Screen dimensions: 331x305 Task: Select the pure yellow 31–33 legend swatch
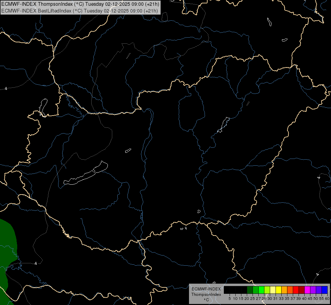279,290
